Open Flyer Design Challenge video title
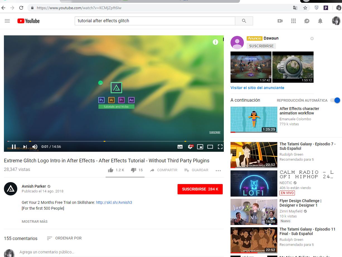Image resolution: width=342 pixels, height=257 pixels. coord(300,203)
